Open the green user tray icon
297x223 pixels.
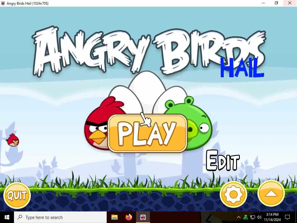click(246, 217)
